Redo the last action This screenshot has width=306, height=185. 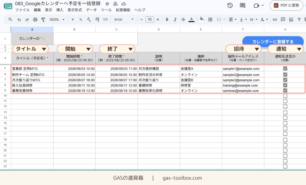pyautogui.click(x=27, y=19)
